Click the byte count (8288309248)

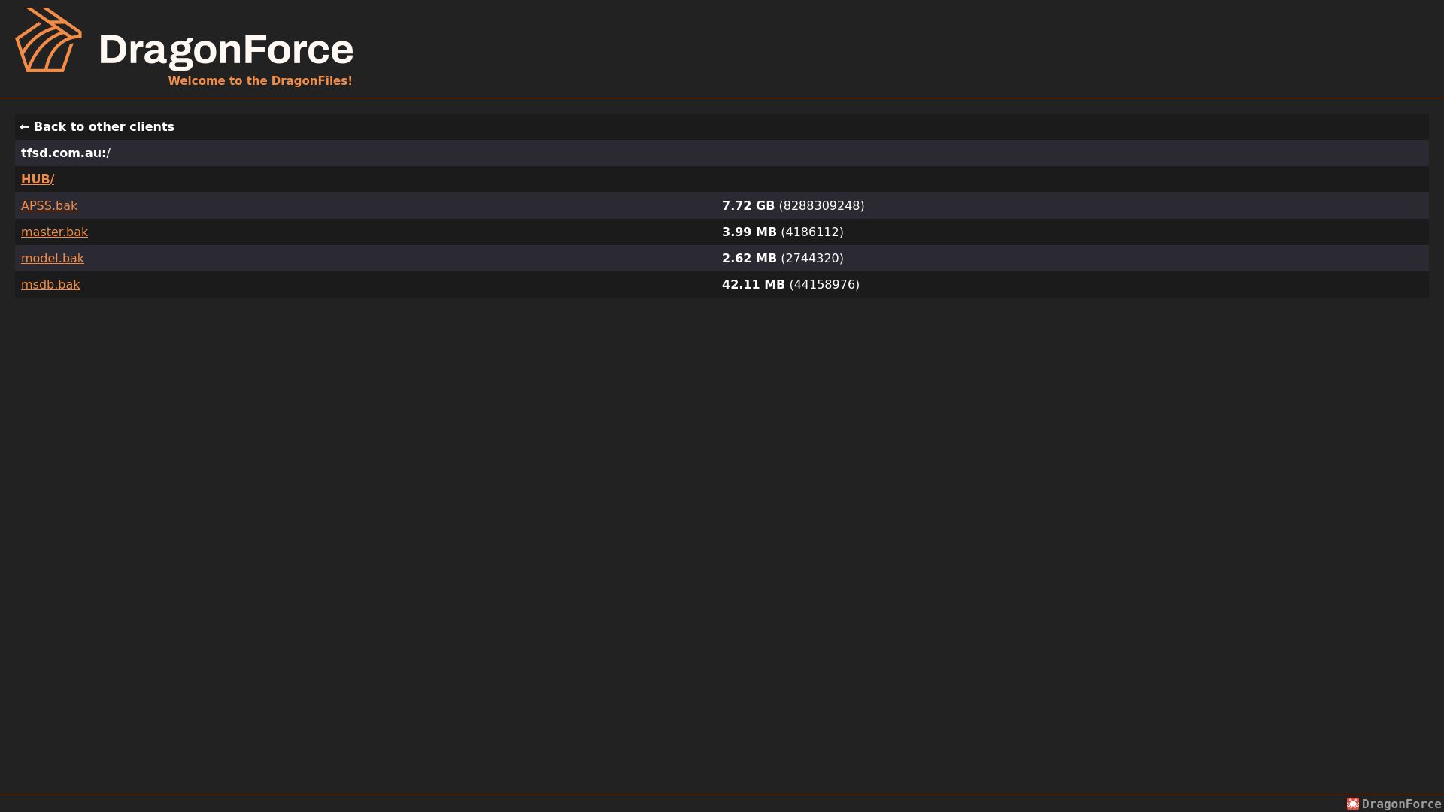(821, 205)
